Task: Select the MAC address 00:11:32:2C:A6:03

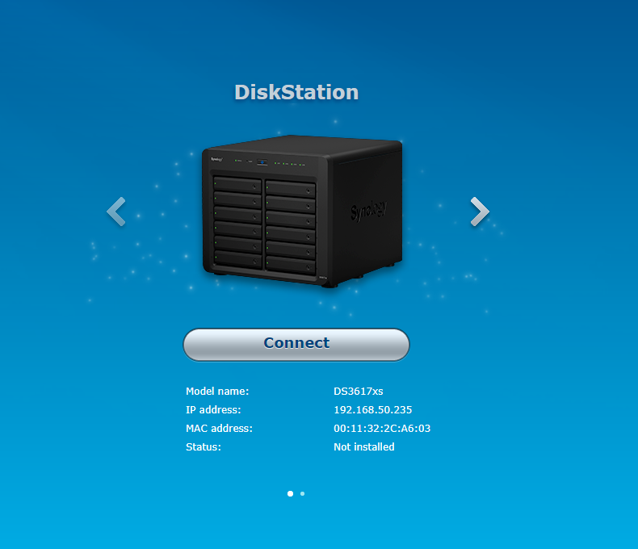Action: point(382,429)
